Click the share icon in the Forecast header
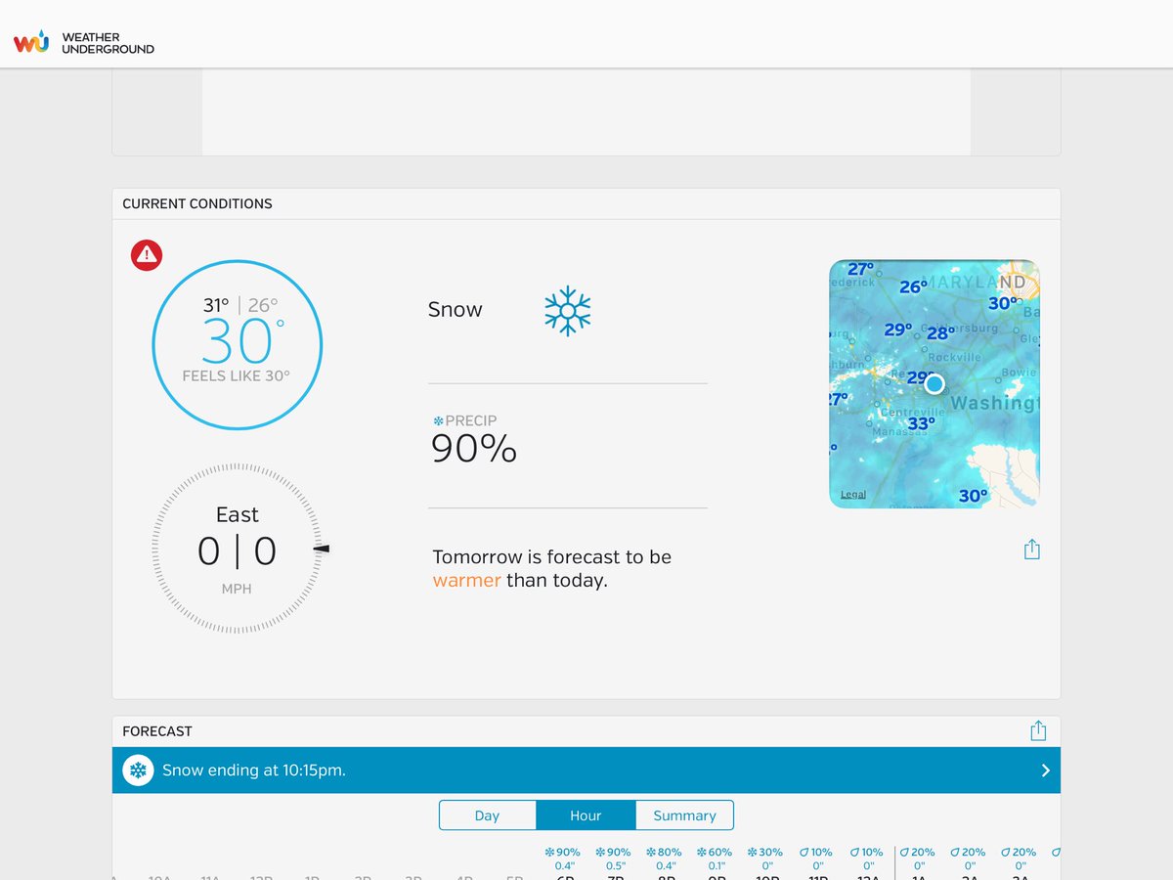 (1038, 729)
